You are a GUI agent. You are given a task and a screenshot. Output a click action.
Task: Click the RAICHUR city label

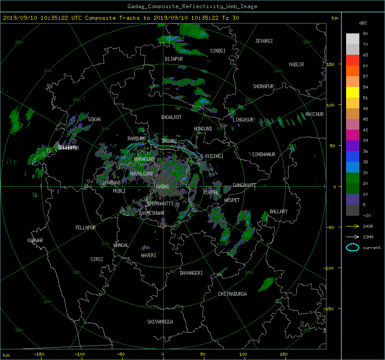click(314, 114)
